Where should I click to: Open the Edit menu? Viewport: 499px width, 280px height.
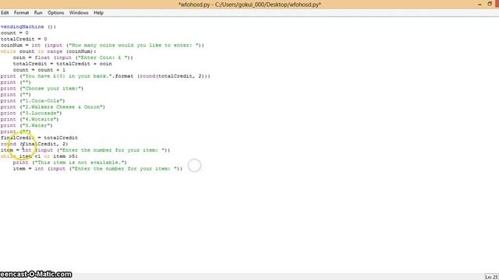(x=5, y=12)
